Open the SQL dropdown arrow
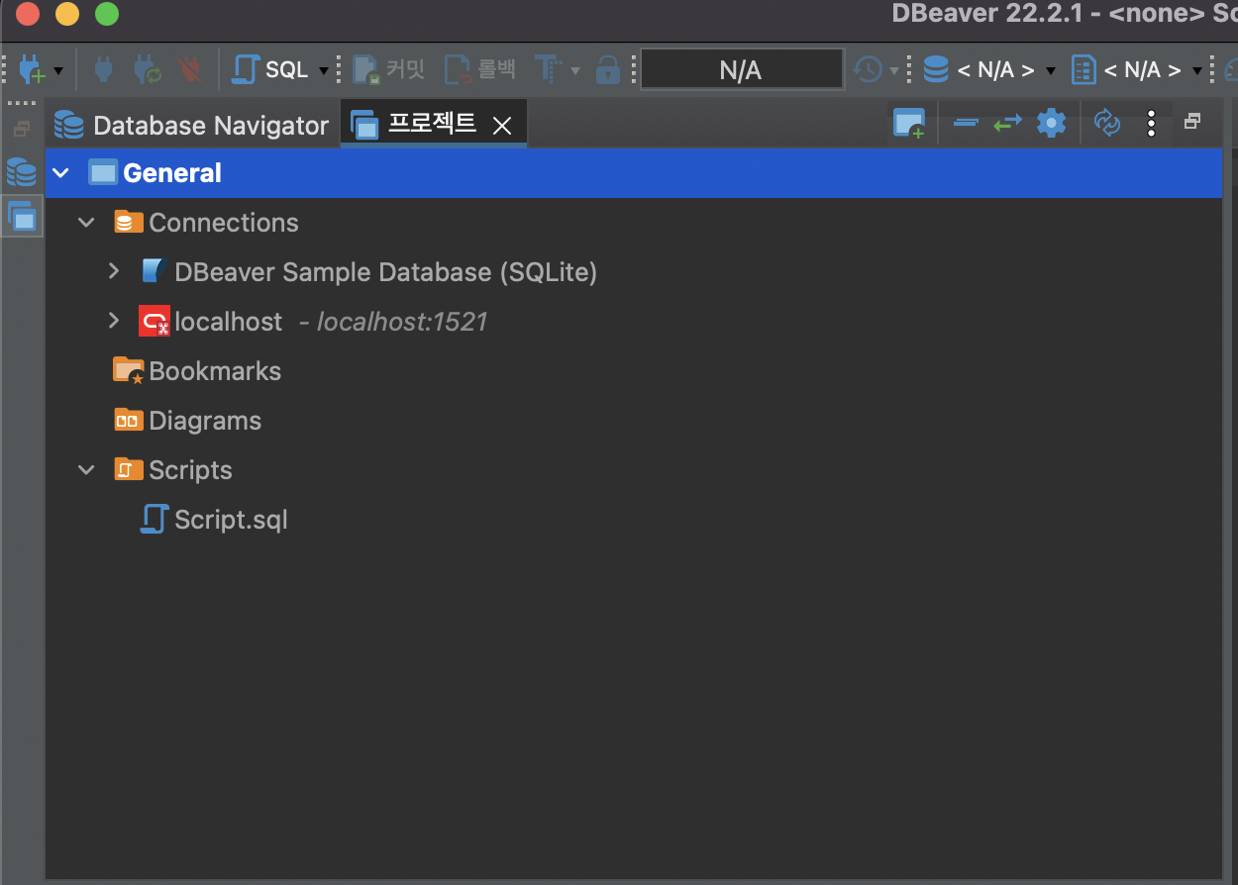Screen dimensions: 1238x885 tap(323, 71)
